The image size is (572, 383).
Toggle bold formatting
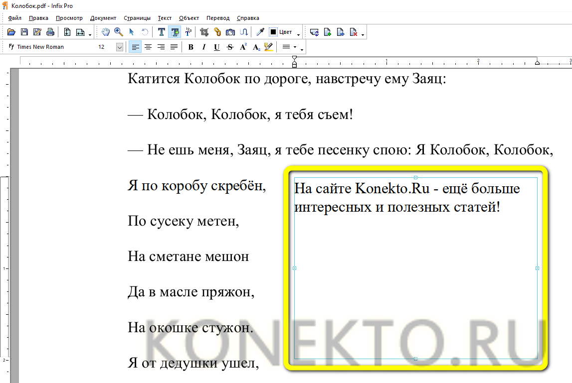tap(191, 47)
